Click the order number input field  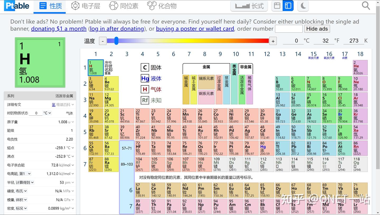tap(289, 28)
